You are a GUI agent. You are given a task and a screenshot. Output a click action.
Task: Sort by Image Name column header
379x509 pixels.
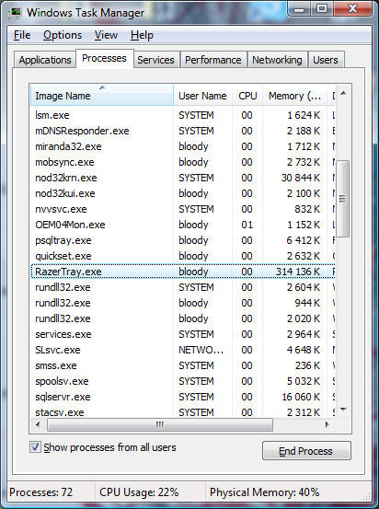[x=102, y=96]
